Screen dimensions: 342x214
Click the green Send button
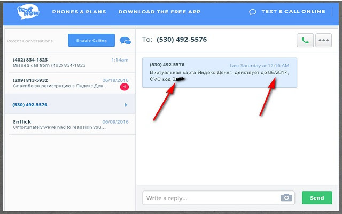pos(317,198)
